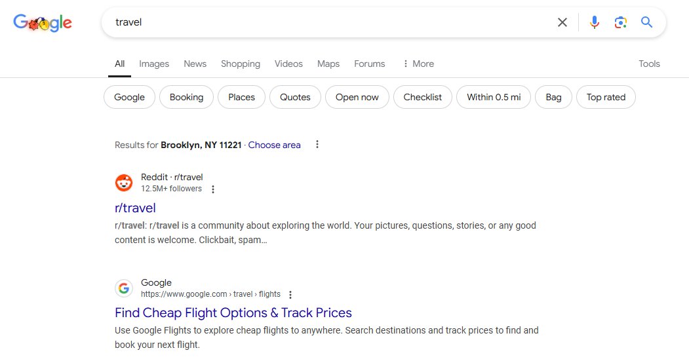Image resolution: width=689 pixels, height=363 pixels.
Task: Click the Reddit · r/travel source name
Action: [x=172, y=178]
